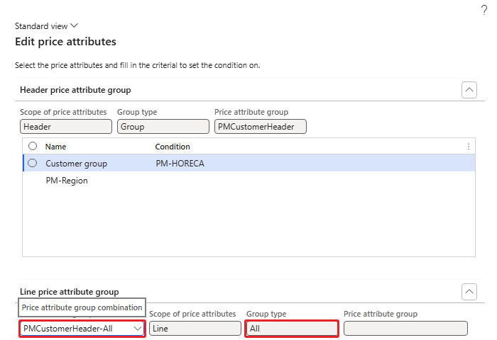
Task: Select the Customer group row radio button
Action: [33, 163]
